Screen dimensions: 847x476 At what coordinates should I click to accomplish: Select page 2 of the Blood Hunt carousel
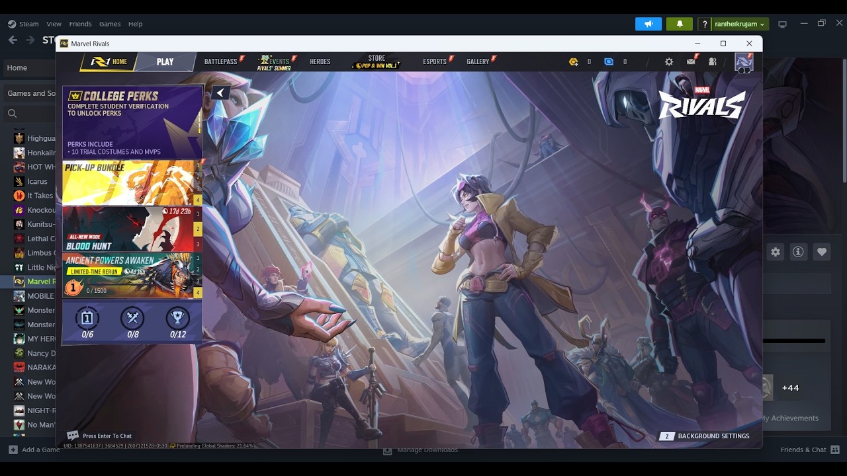198,229
